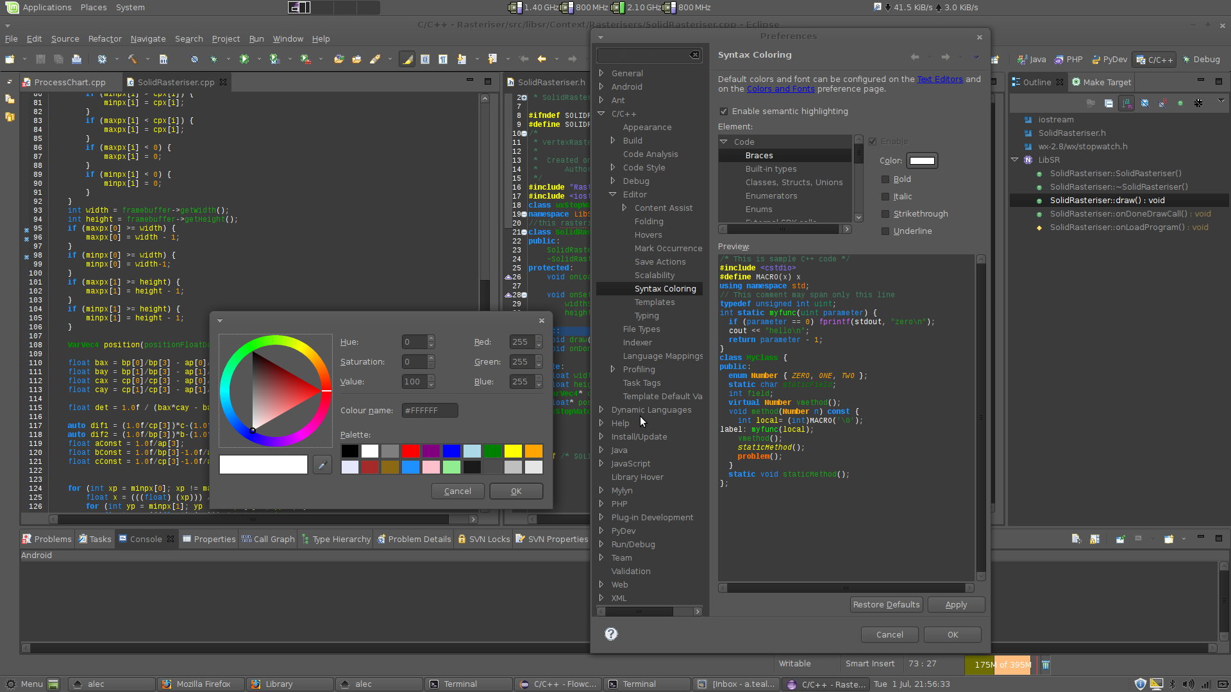
Task: Click the eyedropper pick-colour icon
Action: pos(322,465)
